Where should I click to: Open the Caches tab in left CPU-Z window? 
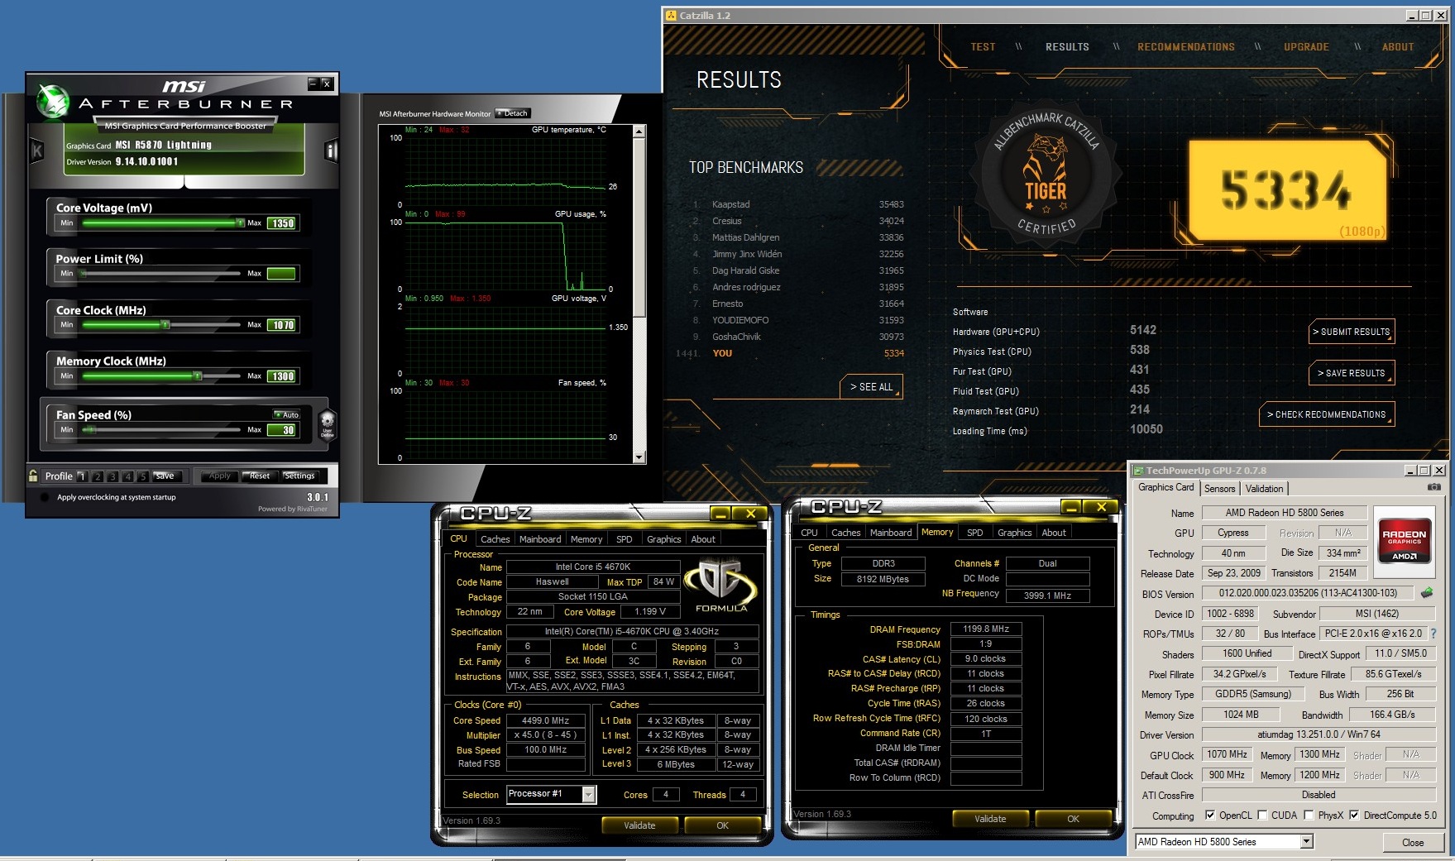[495, 539]
